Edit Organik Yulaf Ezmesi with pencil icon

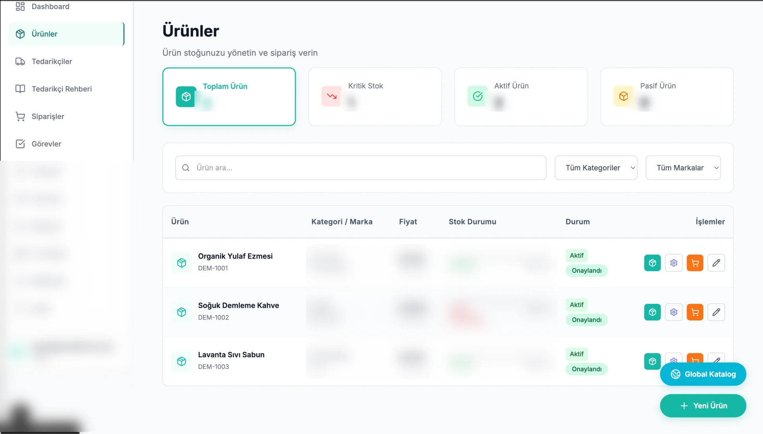pyautogui.click(x=716, y=263)
